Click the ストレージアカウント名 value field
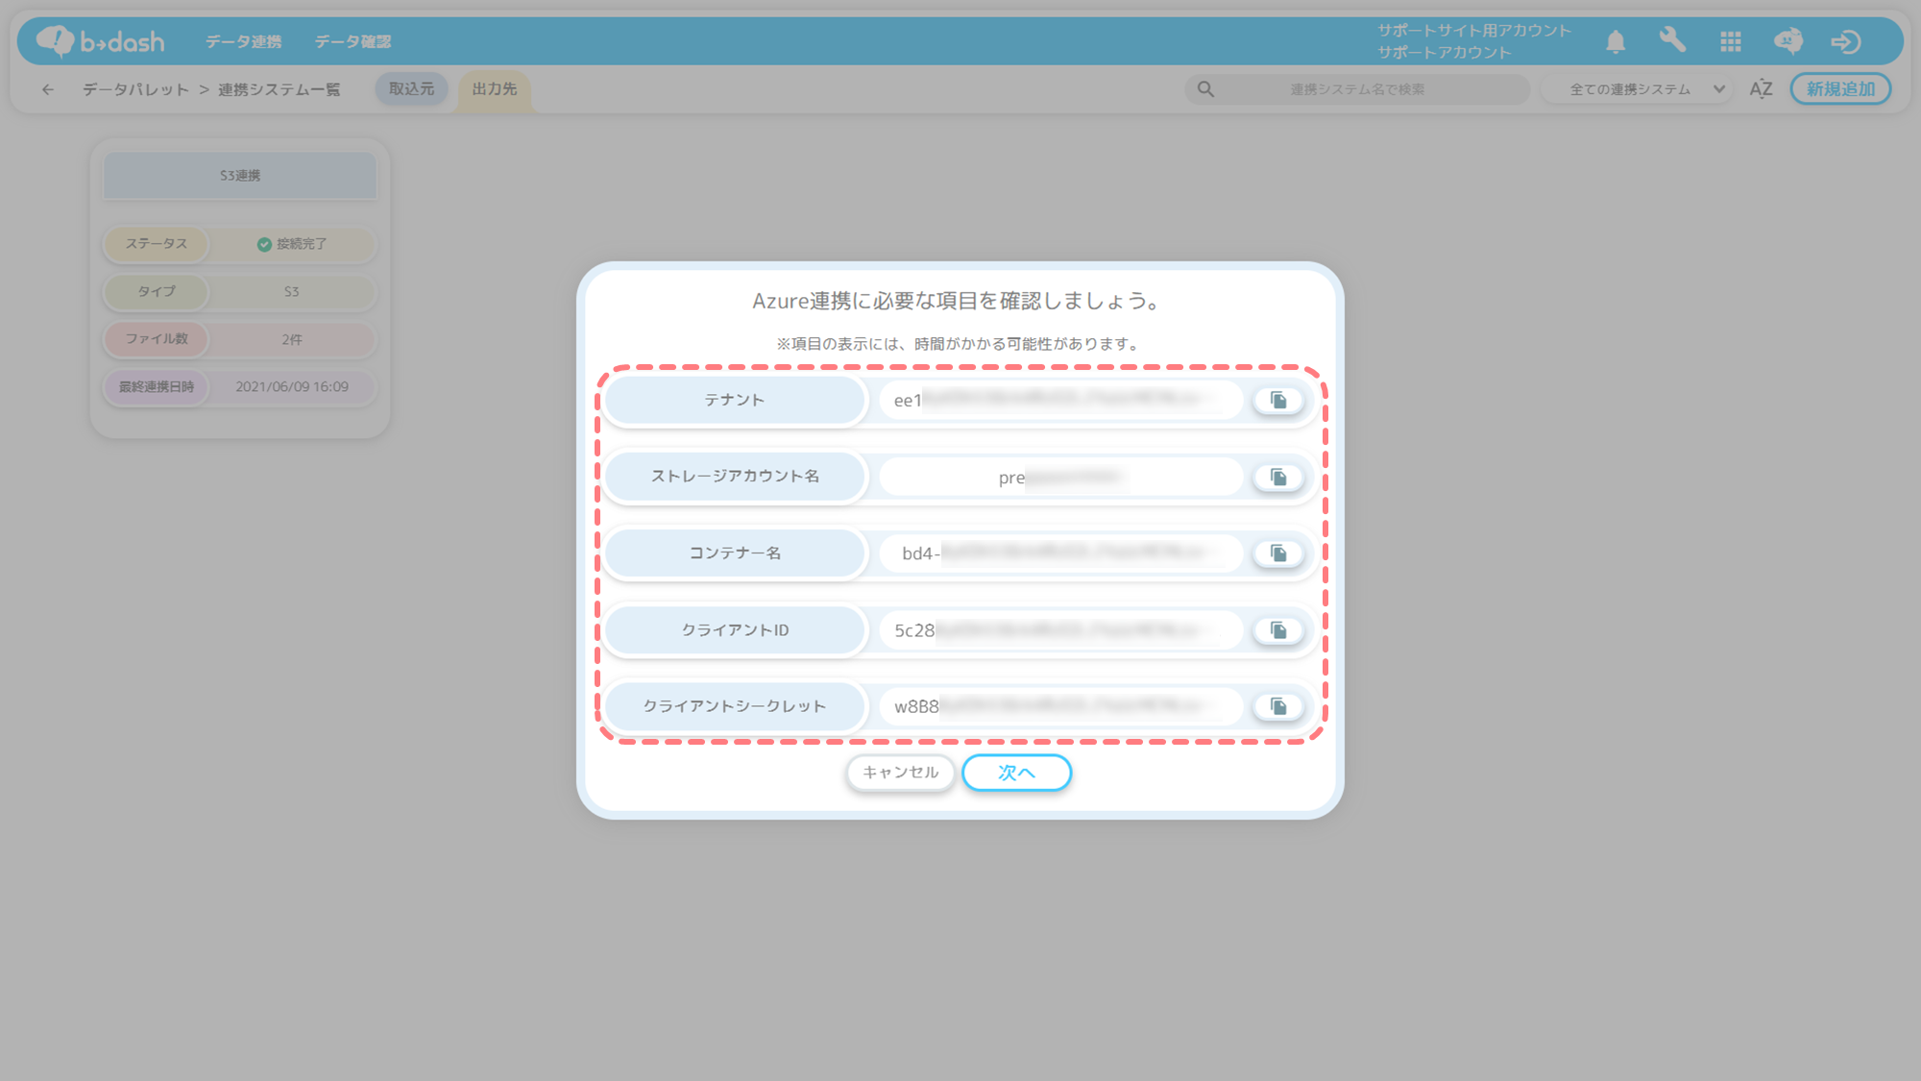Screen dimensions: 1921x1081 [x=1060, y=478]
